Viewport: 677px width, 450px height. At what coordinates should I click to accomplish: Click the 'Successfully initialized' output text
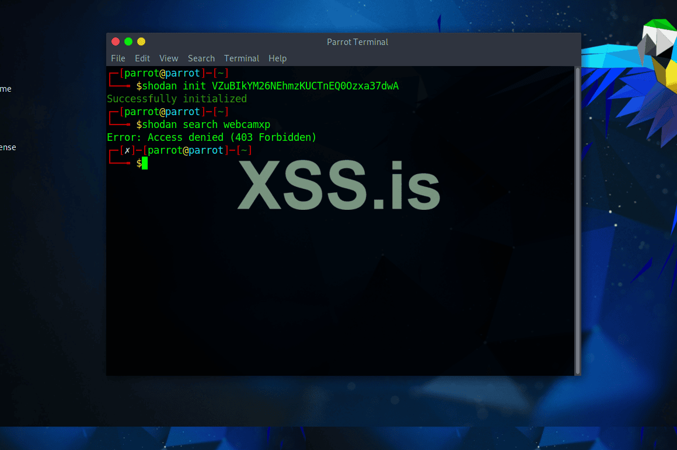click(x=176, y=98)
